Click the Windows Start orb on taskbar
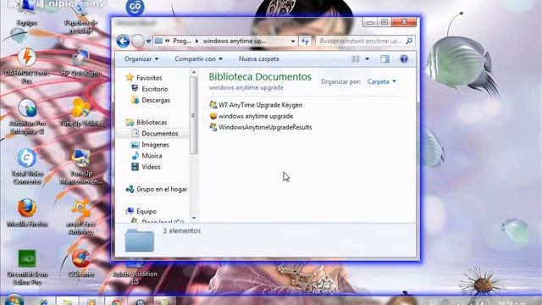The width and height of the screenshot is (542, 305). 14,300
